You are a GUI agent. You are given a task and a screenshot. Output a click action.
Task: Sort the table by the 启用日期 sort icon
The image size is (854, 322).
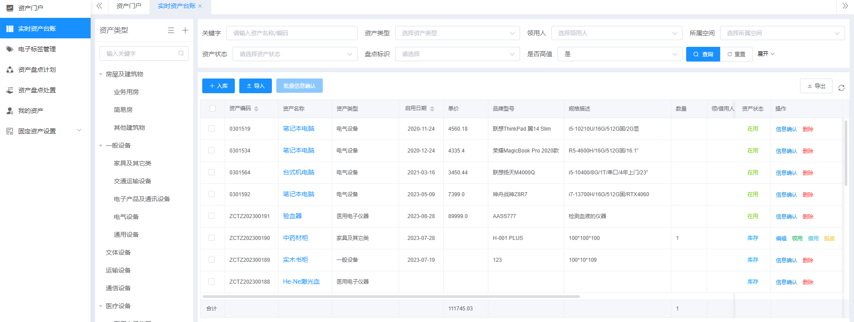432,109
